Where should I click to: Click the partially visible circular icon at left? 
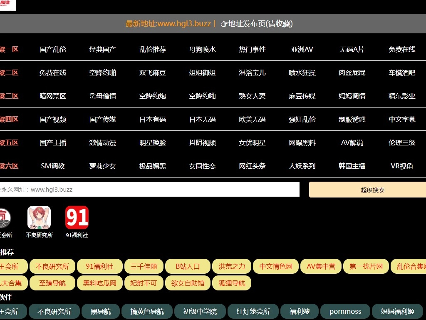pos(5,217)
